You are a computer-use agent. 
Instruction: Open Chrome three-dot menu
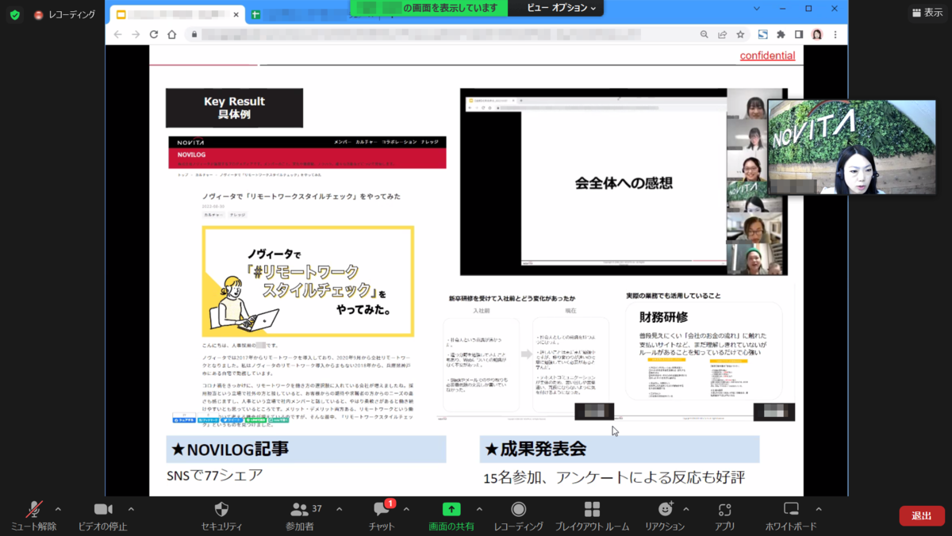click(835, 34)
